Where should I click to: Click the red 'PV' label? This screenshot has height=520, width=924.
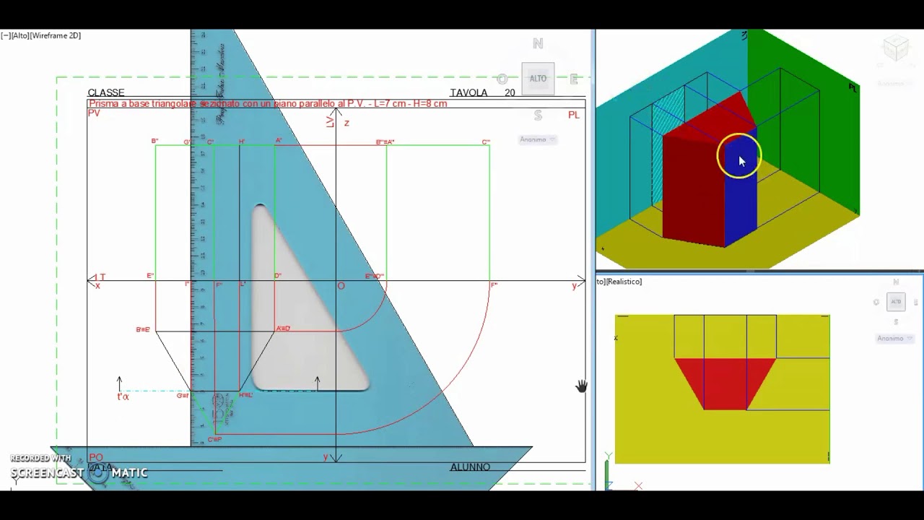94,113
